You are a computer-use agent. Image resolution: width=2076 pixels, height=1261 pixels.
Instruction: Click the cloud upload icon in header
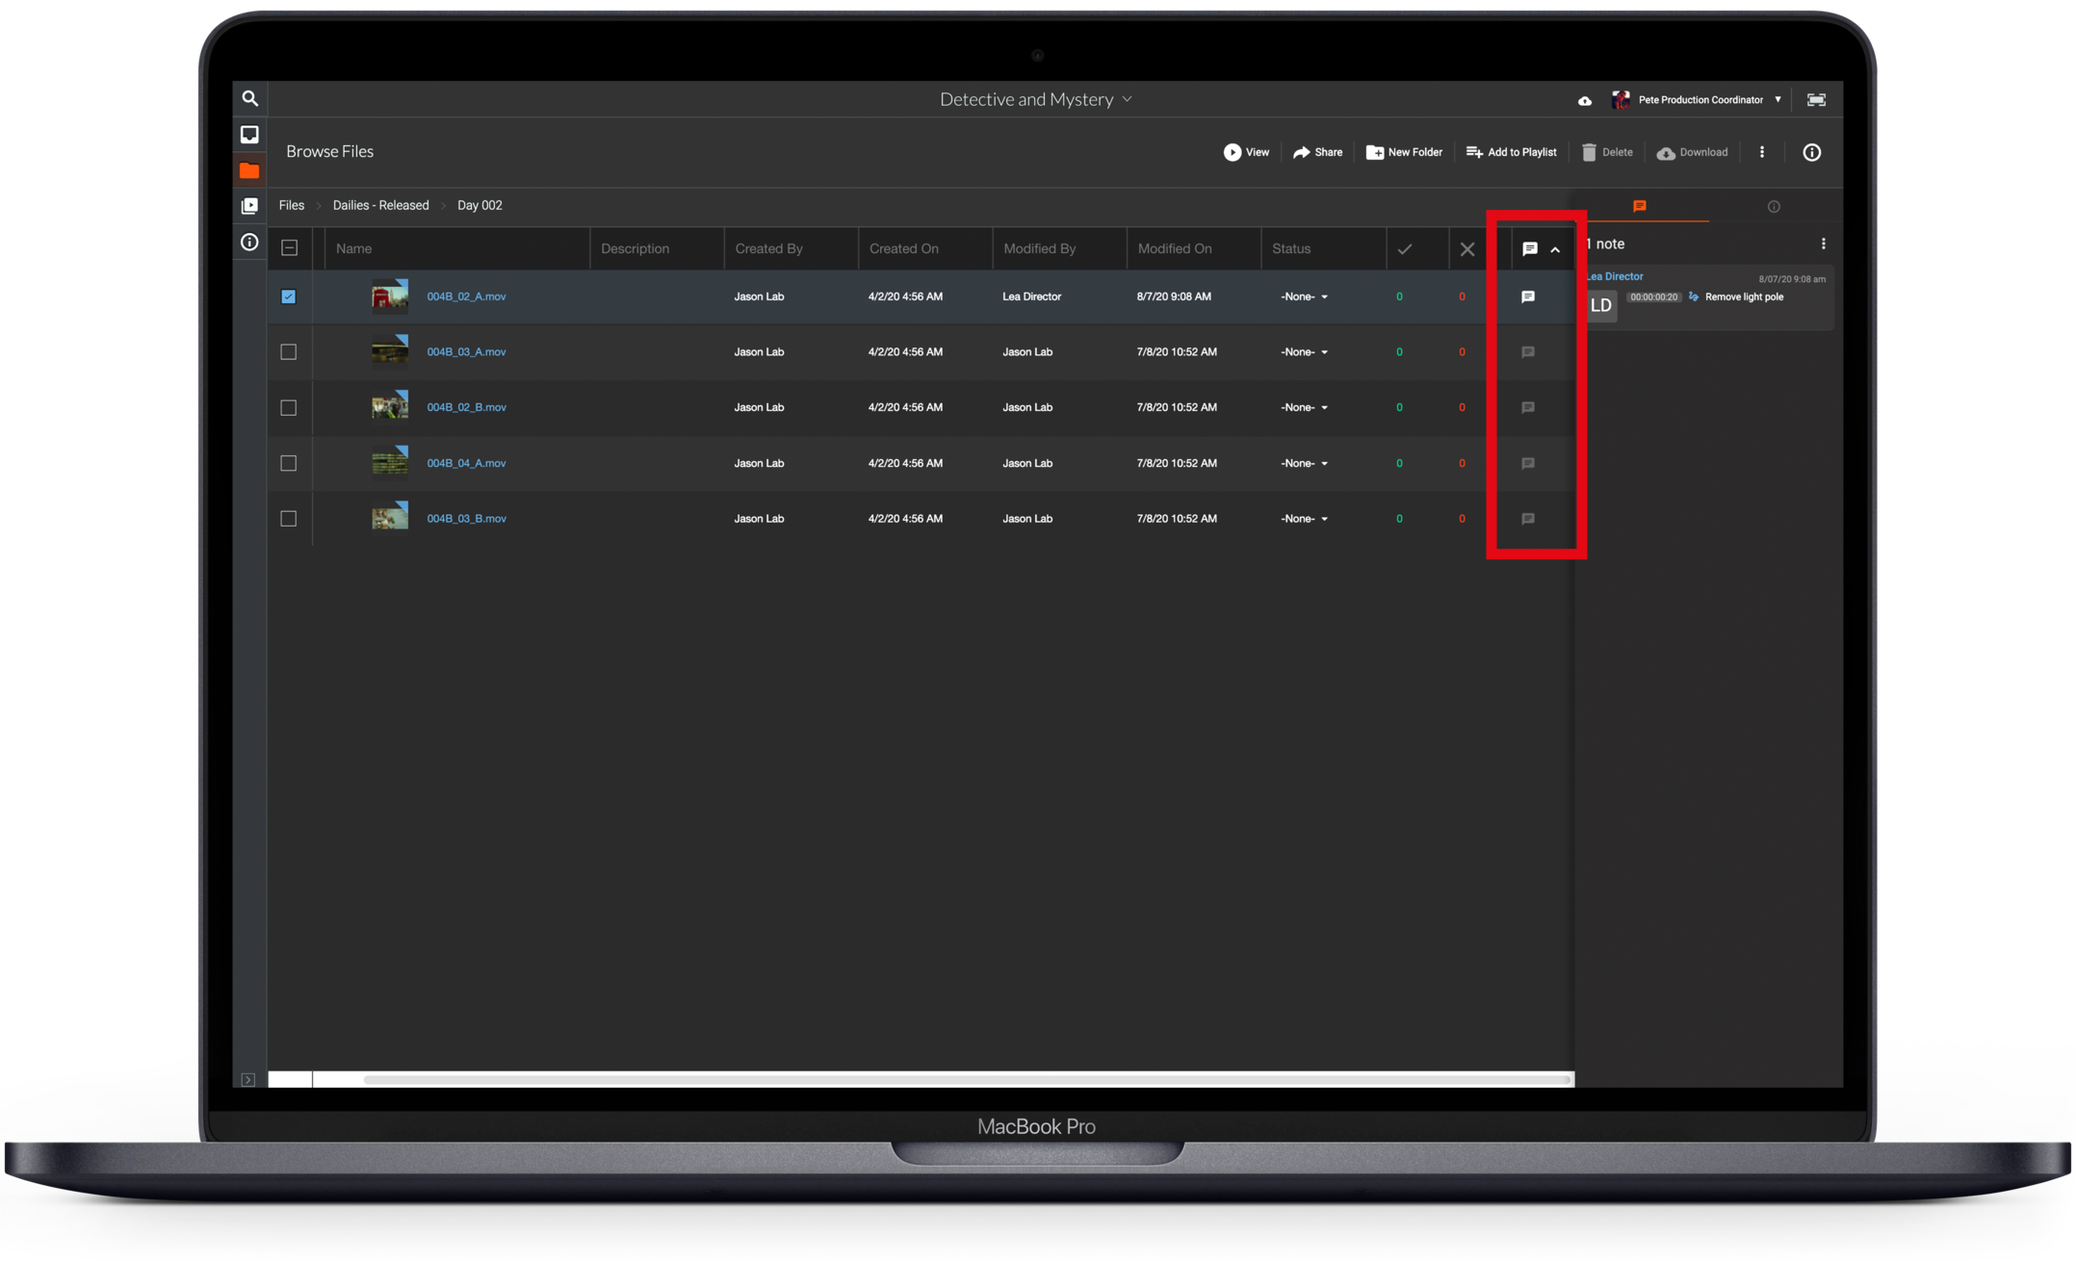coord(1584,100)
